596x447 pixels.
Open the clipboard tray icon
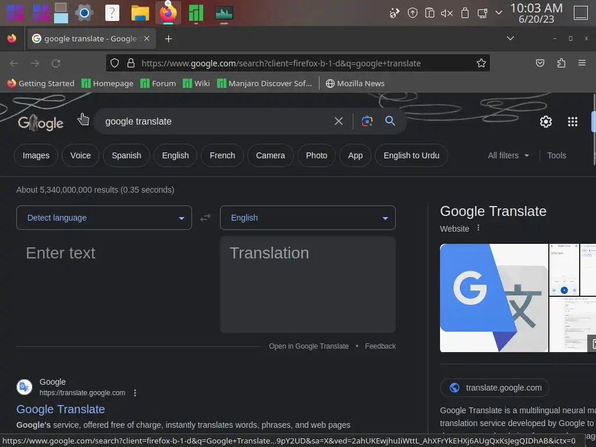430,13
